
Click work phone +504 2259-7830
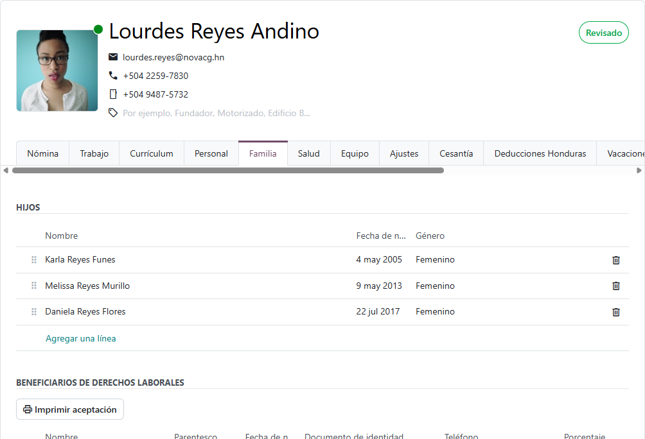pyautogui.click(x=155, y=76)
